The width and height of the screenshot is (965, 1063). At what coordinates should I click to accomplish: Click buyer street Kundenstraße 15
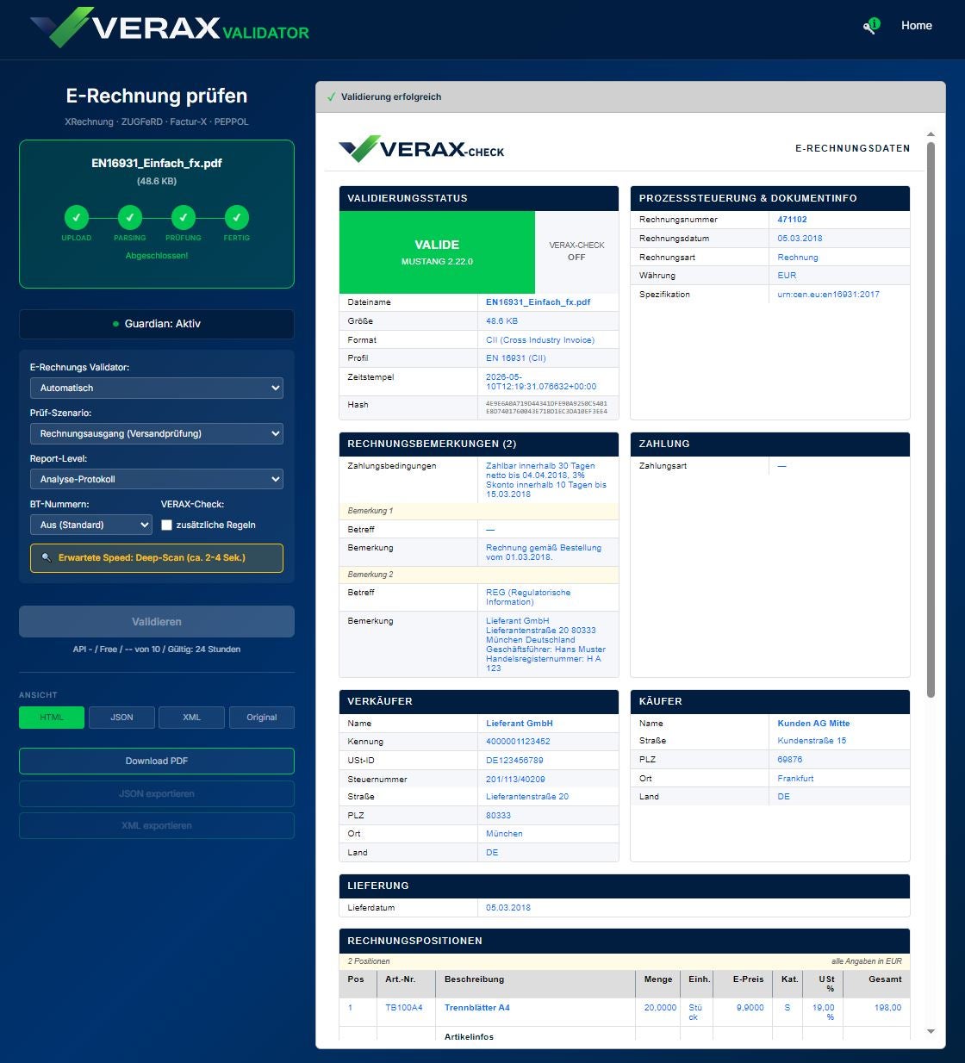(x=812, y=741)
